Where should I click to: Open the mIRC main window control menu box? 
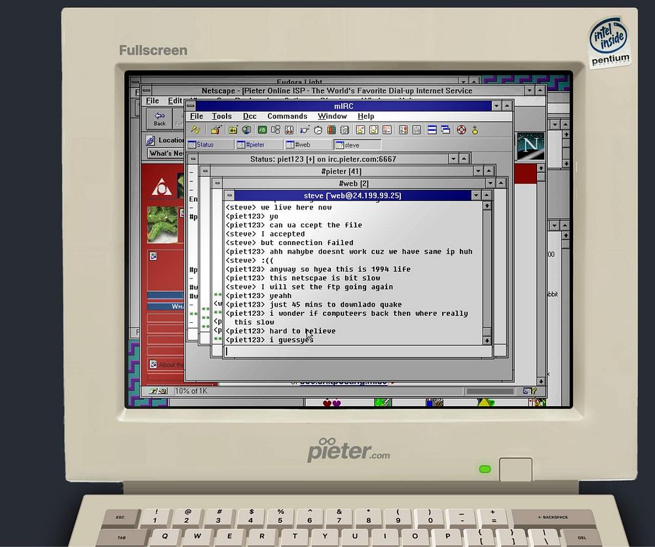coord(191,105)
